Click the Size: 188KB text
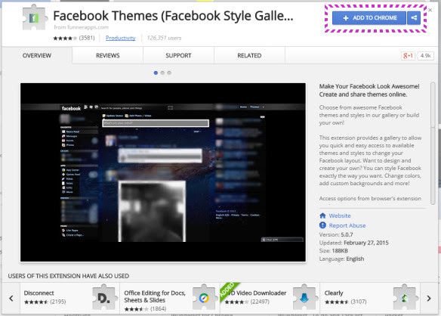Screen dimensions: 441x316 click(334, 251)
